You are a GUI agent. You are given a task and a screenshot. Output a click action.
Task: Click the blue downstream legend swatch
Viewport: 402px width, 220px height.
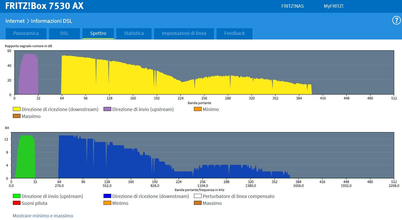(x=107, y=196)
